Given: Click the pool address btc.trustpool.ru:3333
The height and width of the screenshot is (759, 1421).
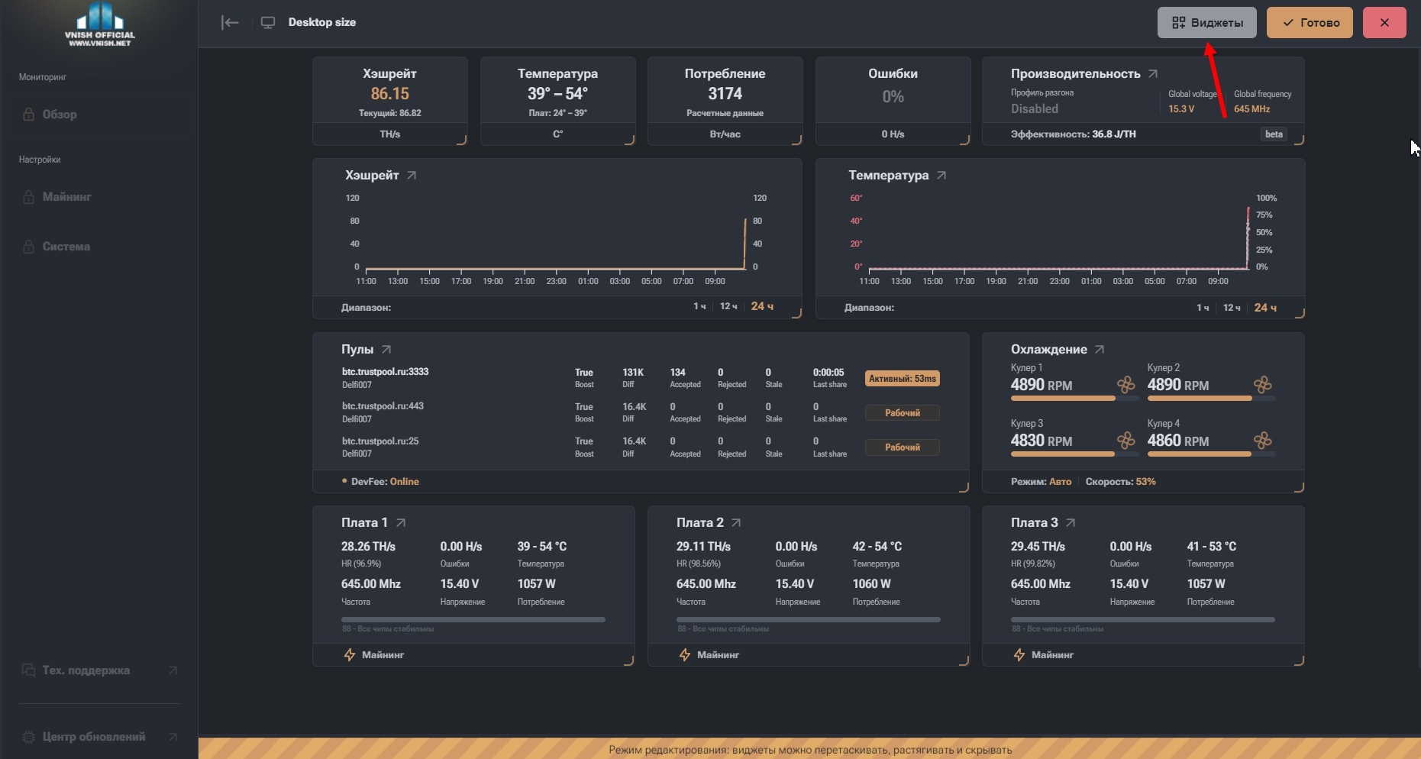Looking at the screenshot, I should (x=385, y=372).
